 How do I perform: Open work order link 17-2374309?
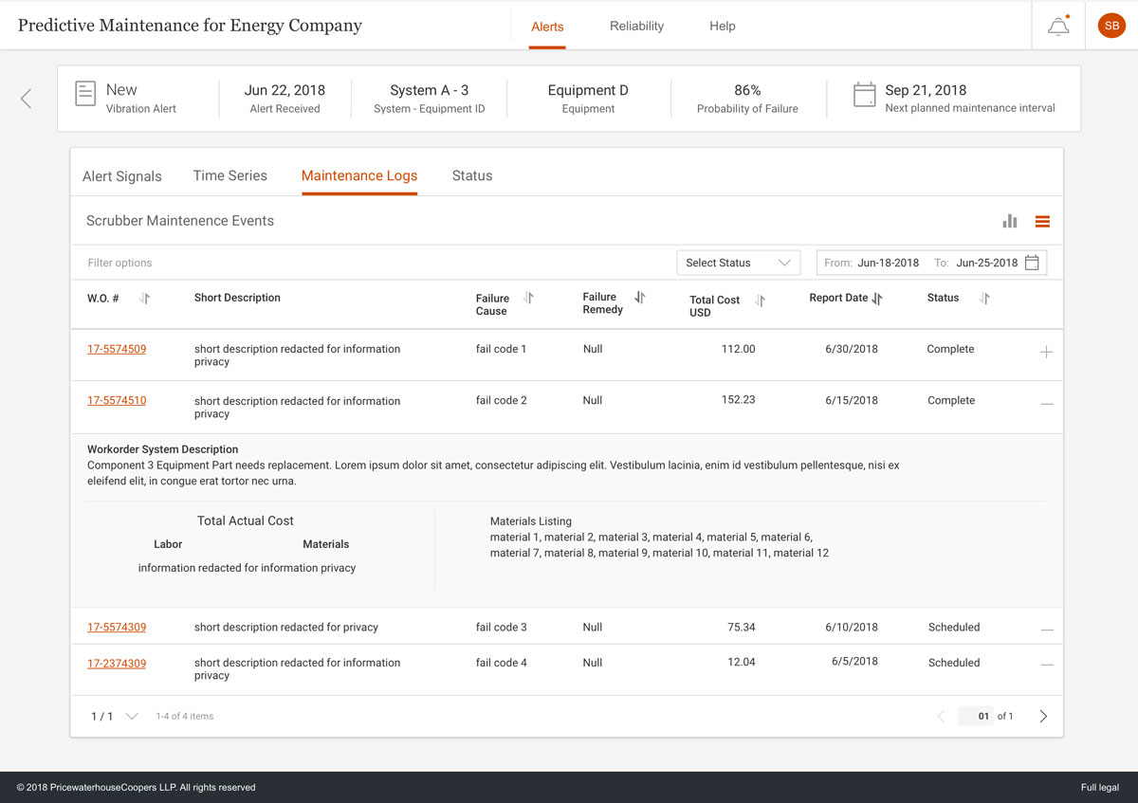[x=117, y=663]
